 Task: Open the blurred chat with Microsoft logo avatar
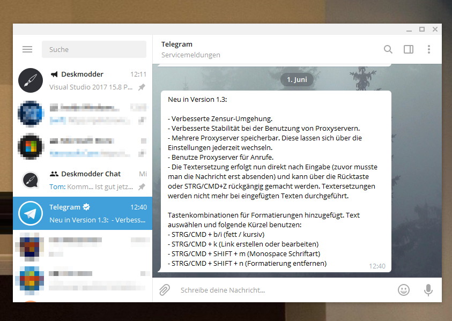(x=83, y=147)
